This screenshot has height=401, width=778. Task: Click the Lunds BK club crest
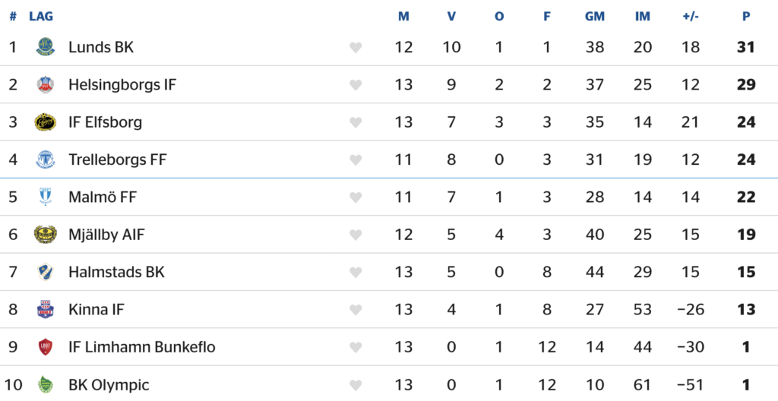tap(46, 47)
